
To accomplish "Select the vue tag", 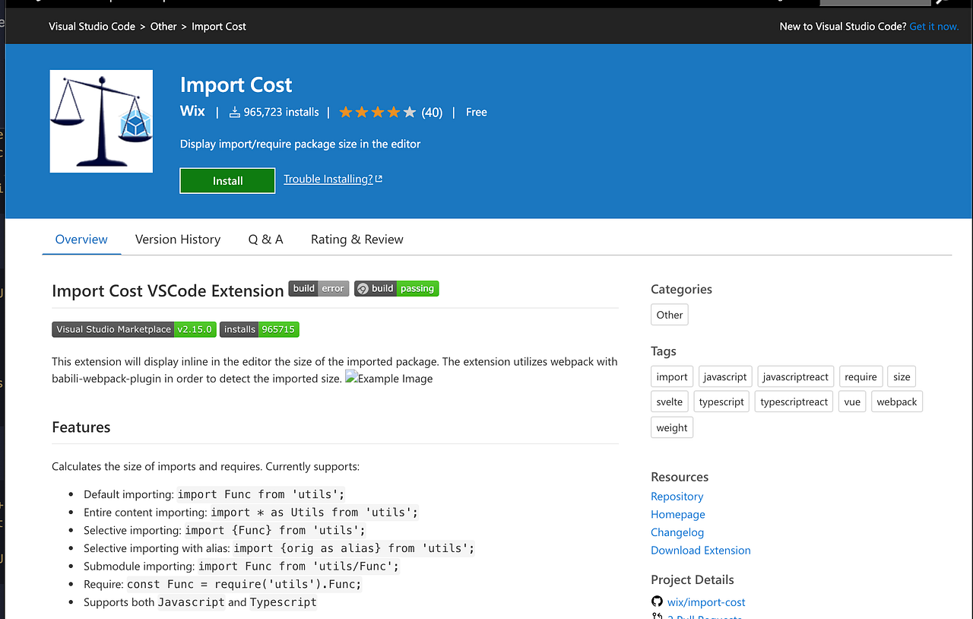I will [852, 402].
